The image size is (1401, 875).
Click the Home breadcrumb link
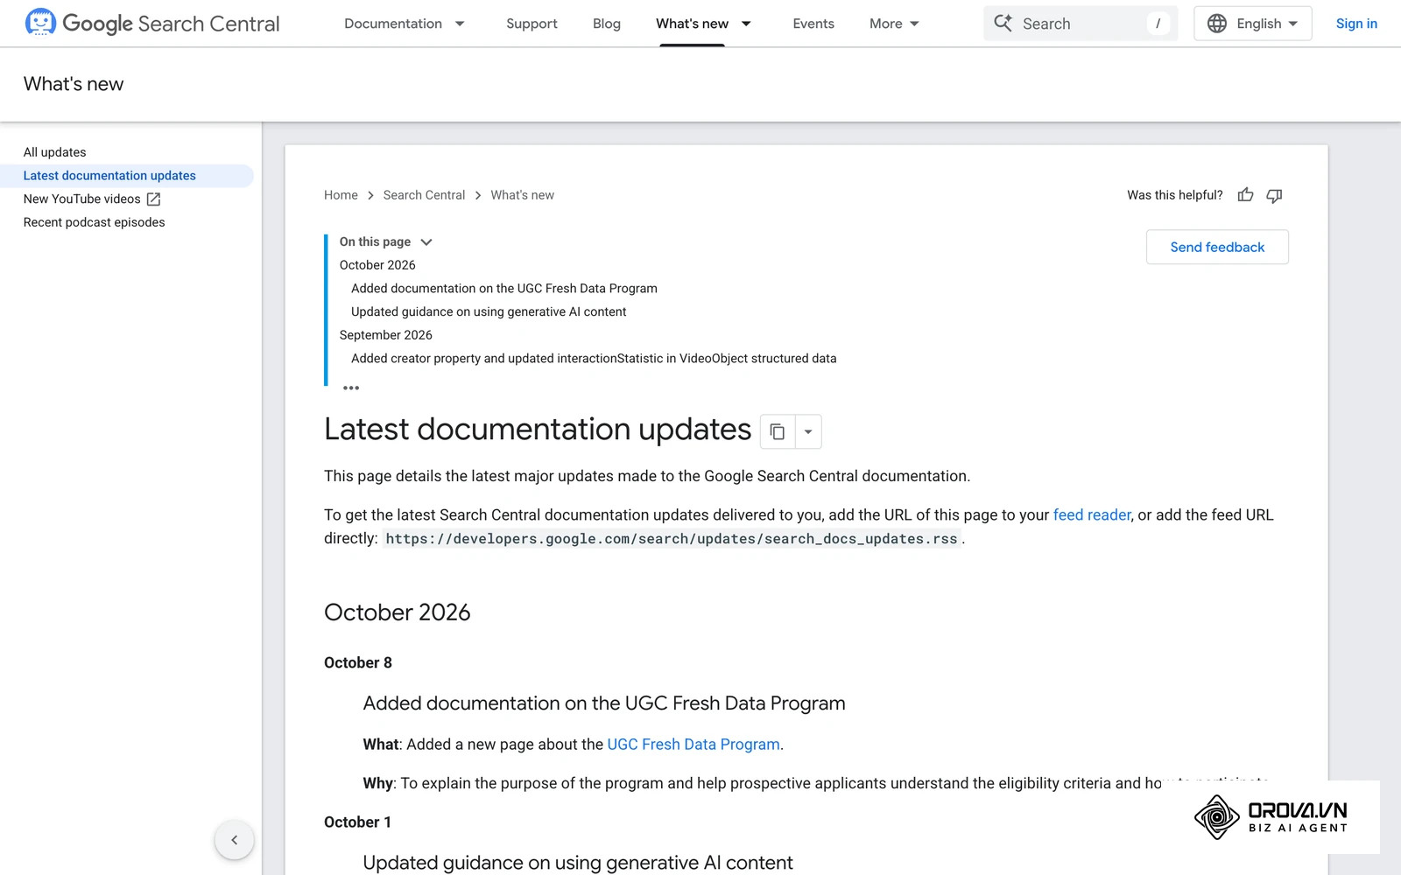pyautogui.click(x=341, y=195)
